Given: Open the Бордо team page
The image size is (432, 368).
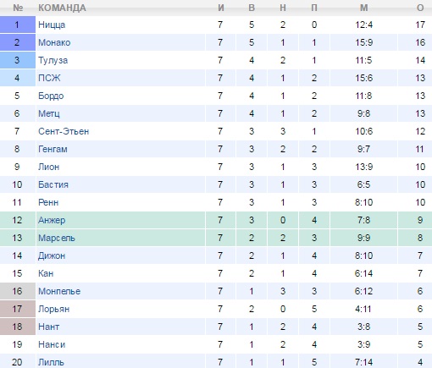Looking at the screenshot, I should 51,96.
